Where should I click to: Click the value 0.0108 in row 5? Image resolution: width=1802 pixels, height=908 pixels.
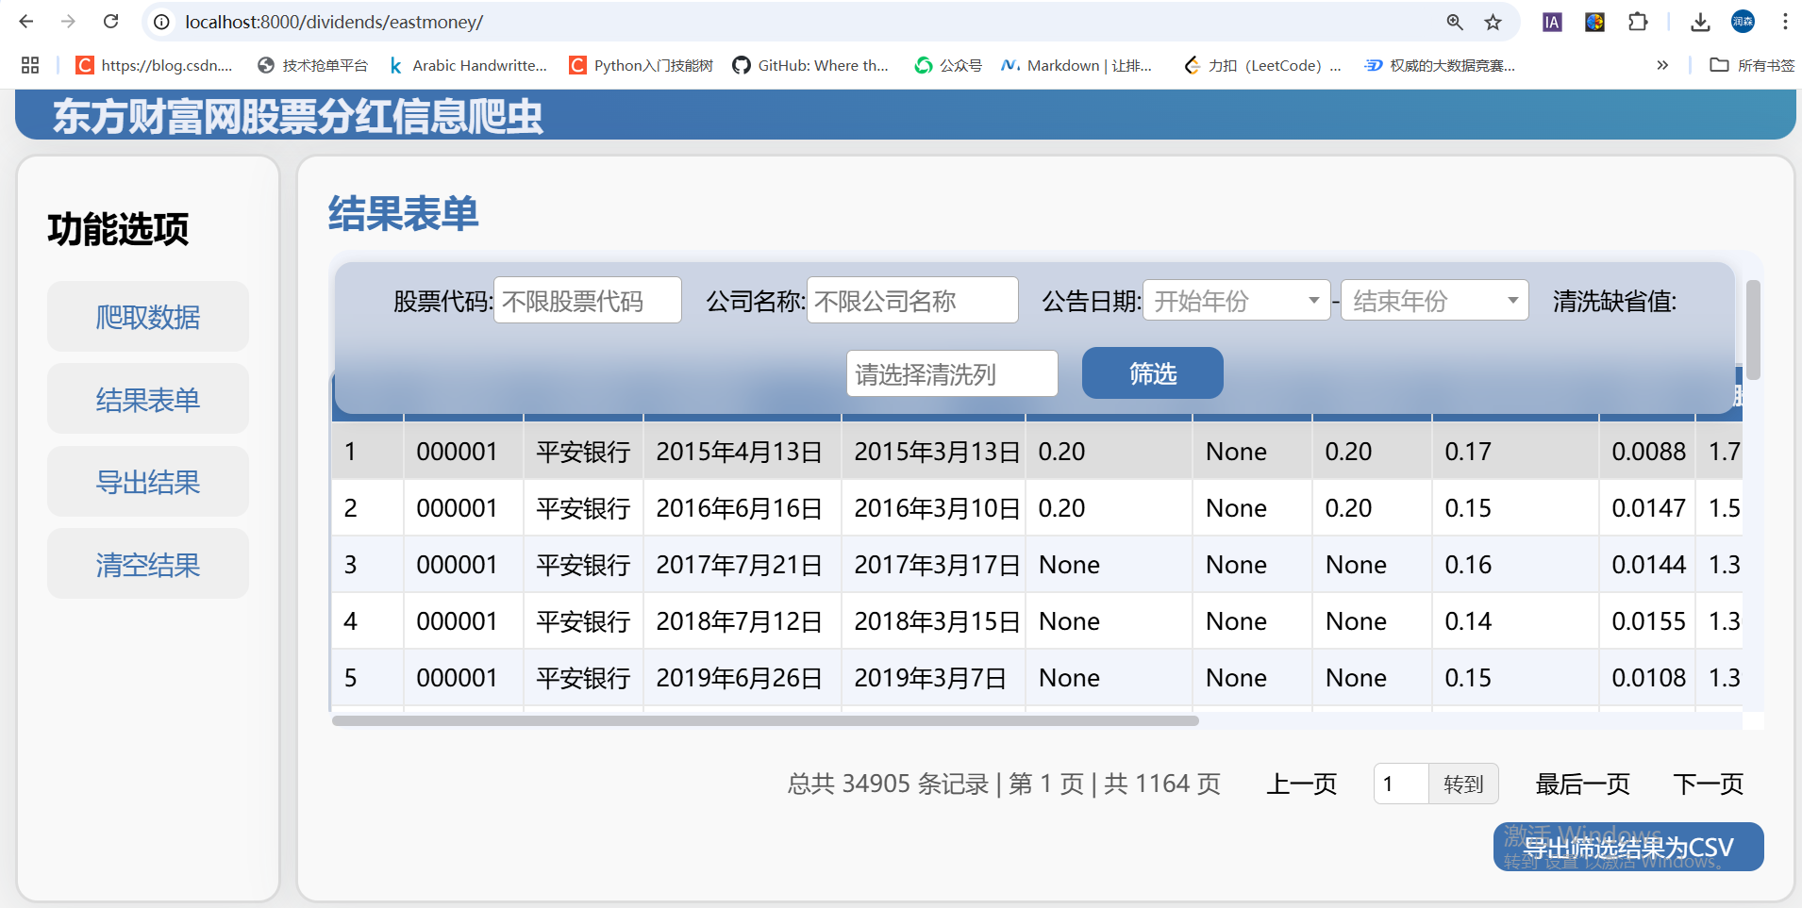coord(1648,678)
